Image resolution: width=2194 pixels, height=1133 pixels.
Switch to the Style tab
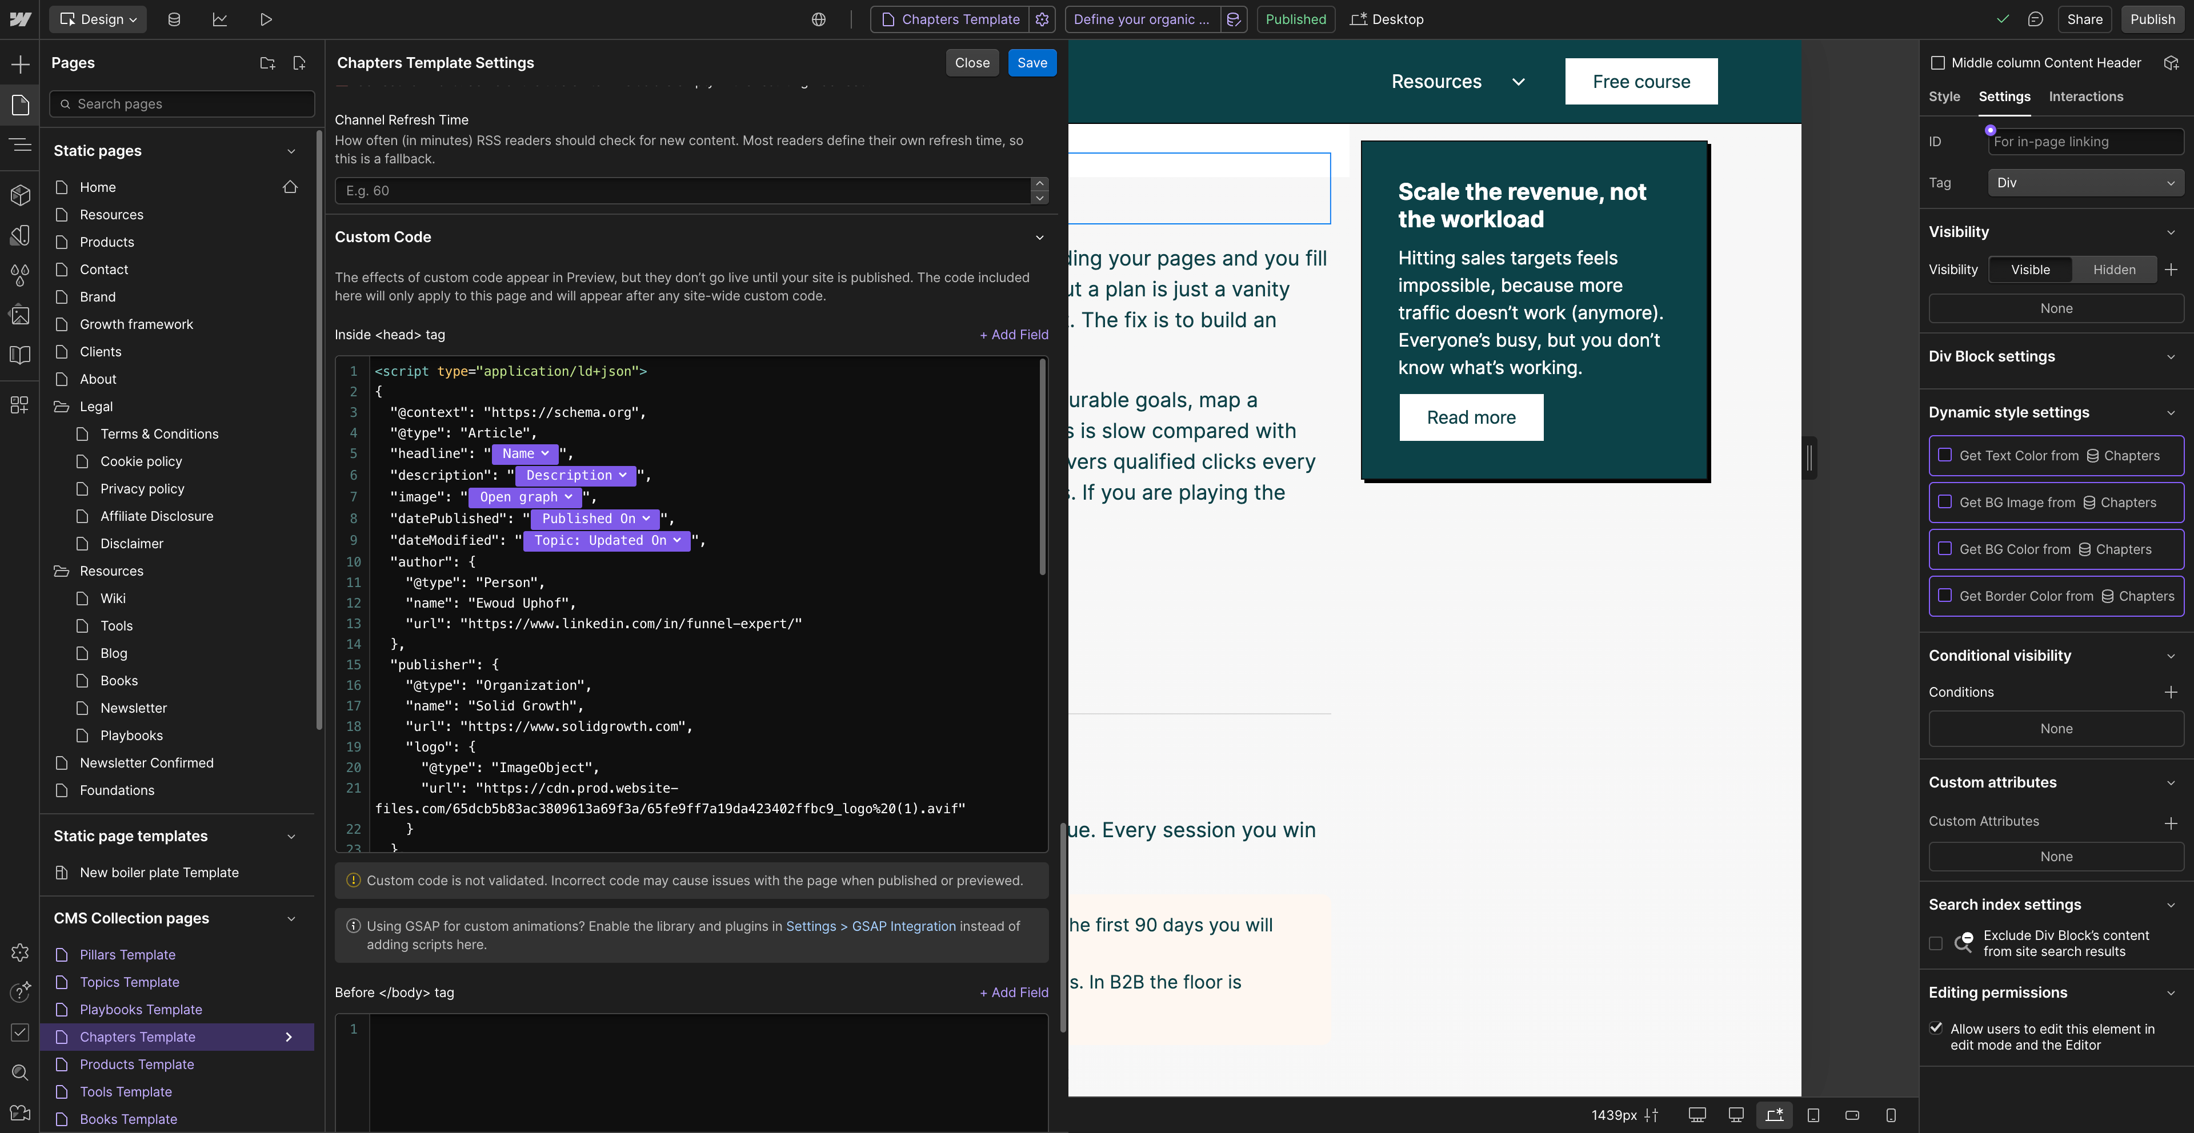(x=1944, y=97)
